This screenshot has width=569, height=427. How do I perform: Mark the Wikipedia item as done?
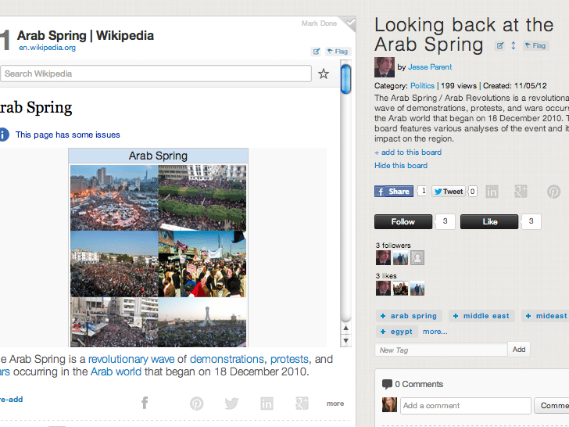(x=319, y=23)
